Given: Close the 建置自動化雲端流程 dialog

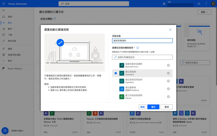Looking at the screenshot, I should point(170,30).
